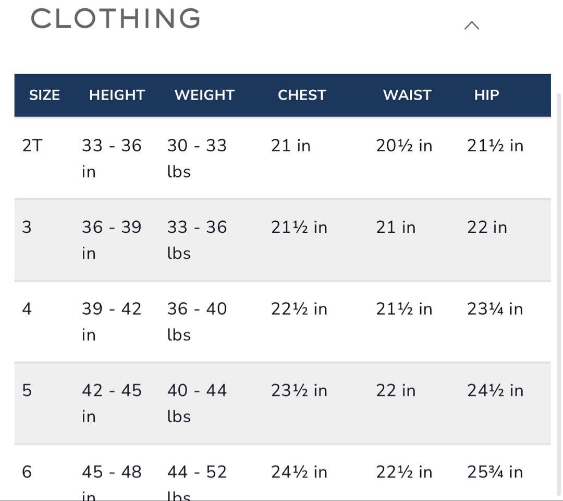Click the 36 - 40 lbs weight cell
This screenshot has height=501, width=563.
[197, 321]
